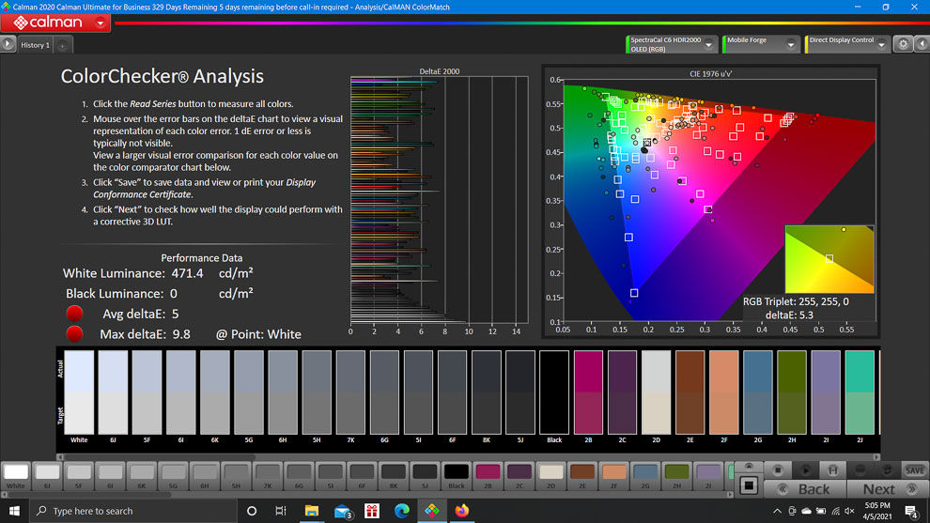Screen dimensions: 930x523
Task: Click 'RGB Triplet: 255, 255, 0' text
Action: [x=796, y=301]
